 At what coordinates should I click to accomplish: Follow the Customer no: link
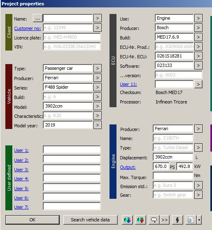coord(28,28)
